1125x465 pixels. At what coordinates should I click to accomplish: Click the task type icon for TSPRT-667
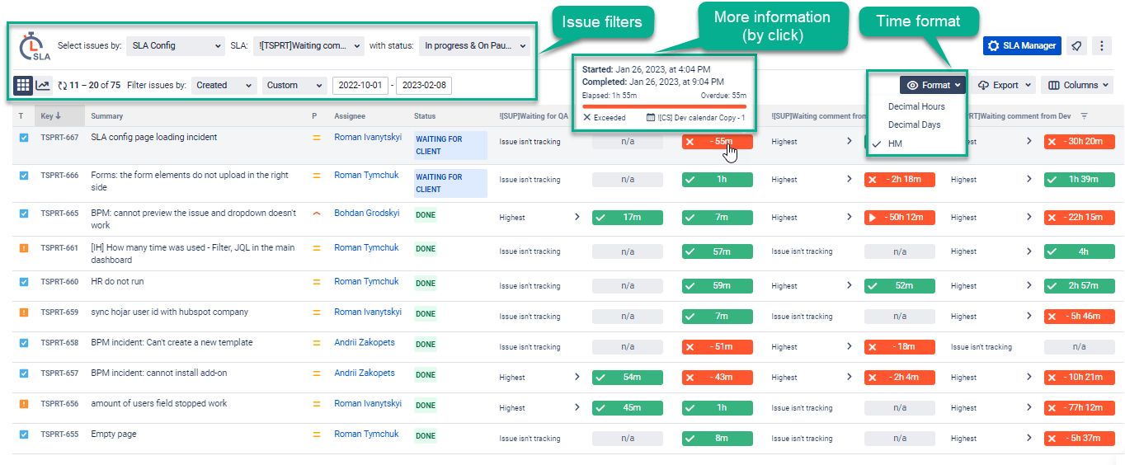point(24,138)
